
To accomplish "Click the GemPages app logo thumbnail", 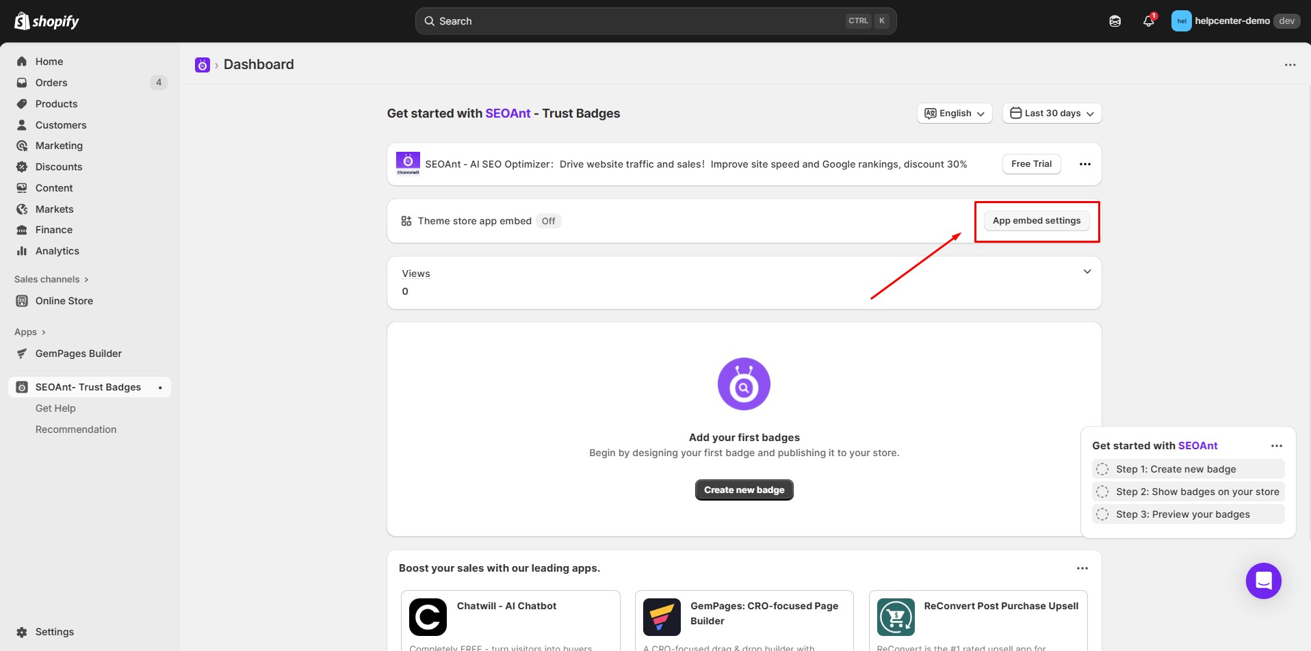I will (662, 617).
